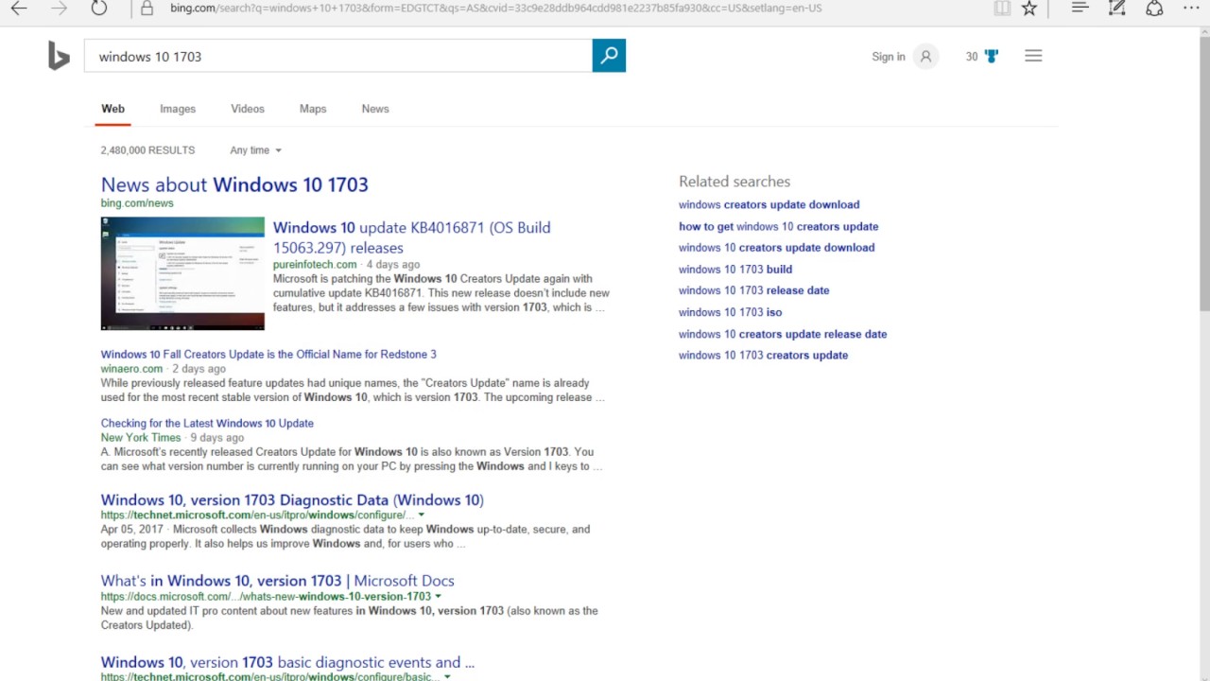This screenshot has height=681, width=1210.
Task: Switch to the News tab
Action: click(x=375, y=109)
